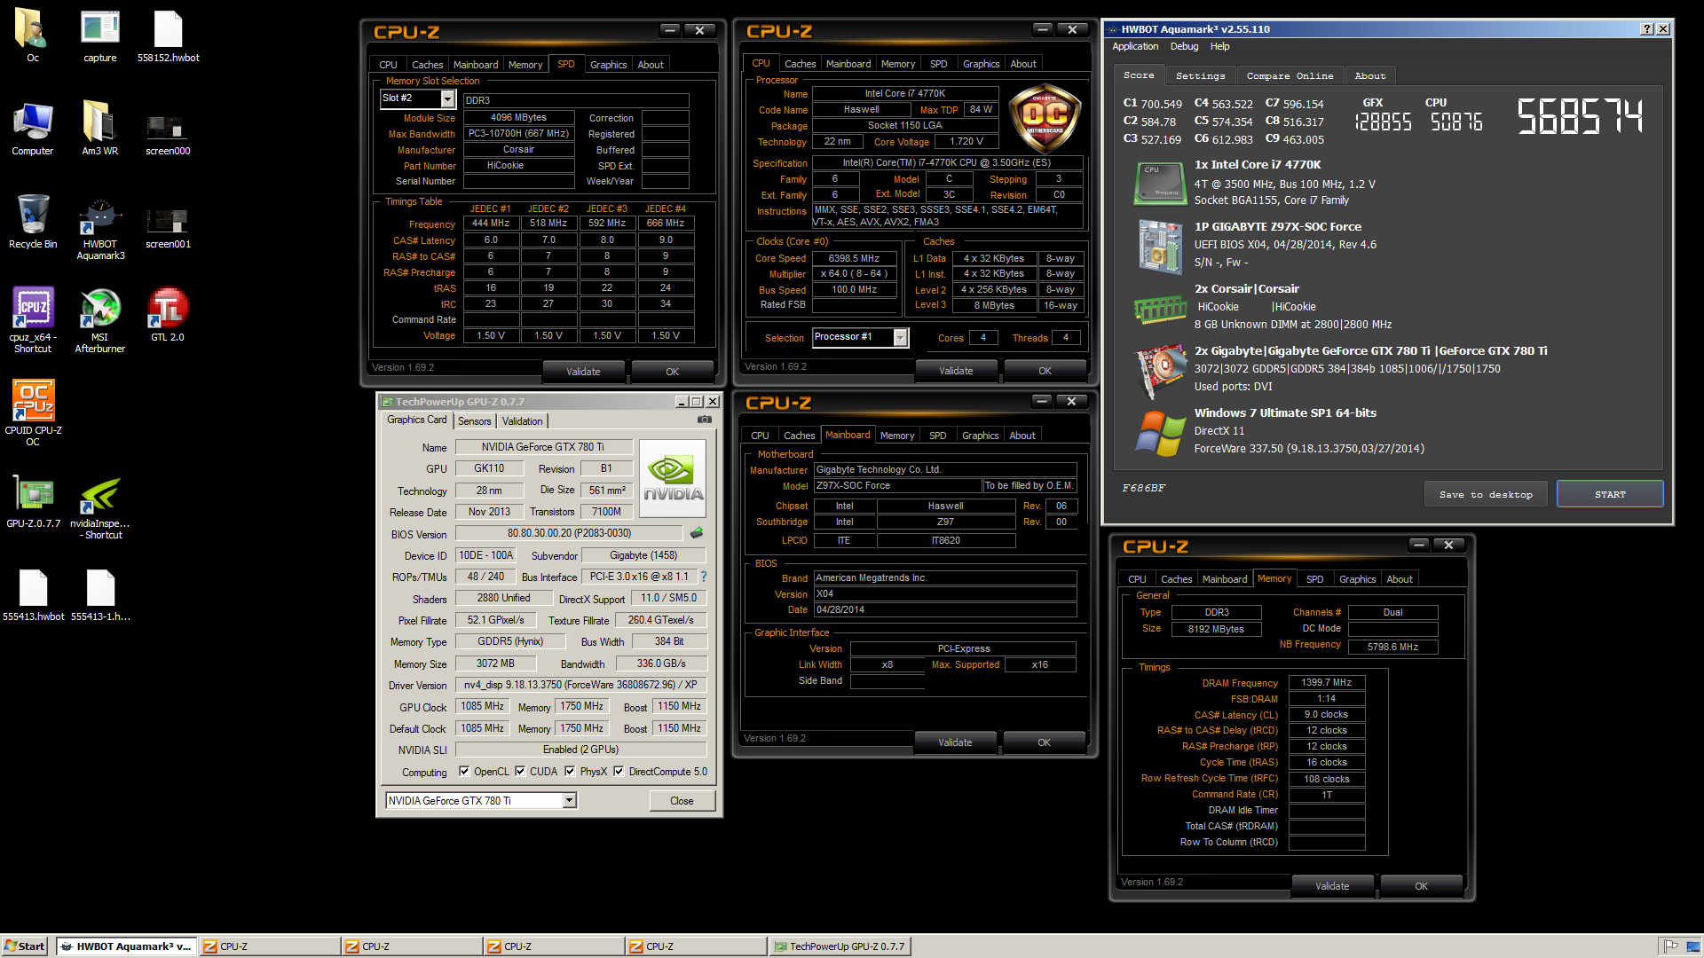The image size is (1704, 958).
Task: Toggle the OpenCL checkbox in GPU-Z
Action: [463, 771]
